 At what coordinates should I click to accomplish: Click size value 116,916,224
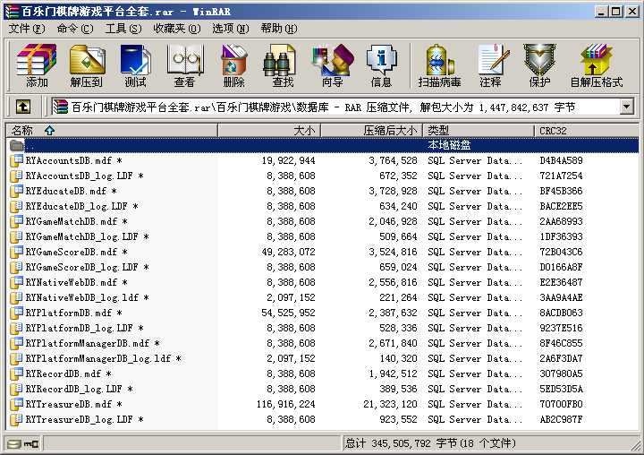(x=286, y=404)
